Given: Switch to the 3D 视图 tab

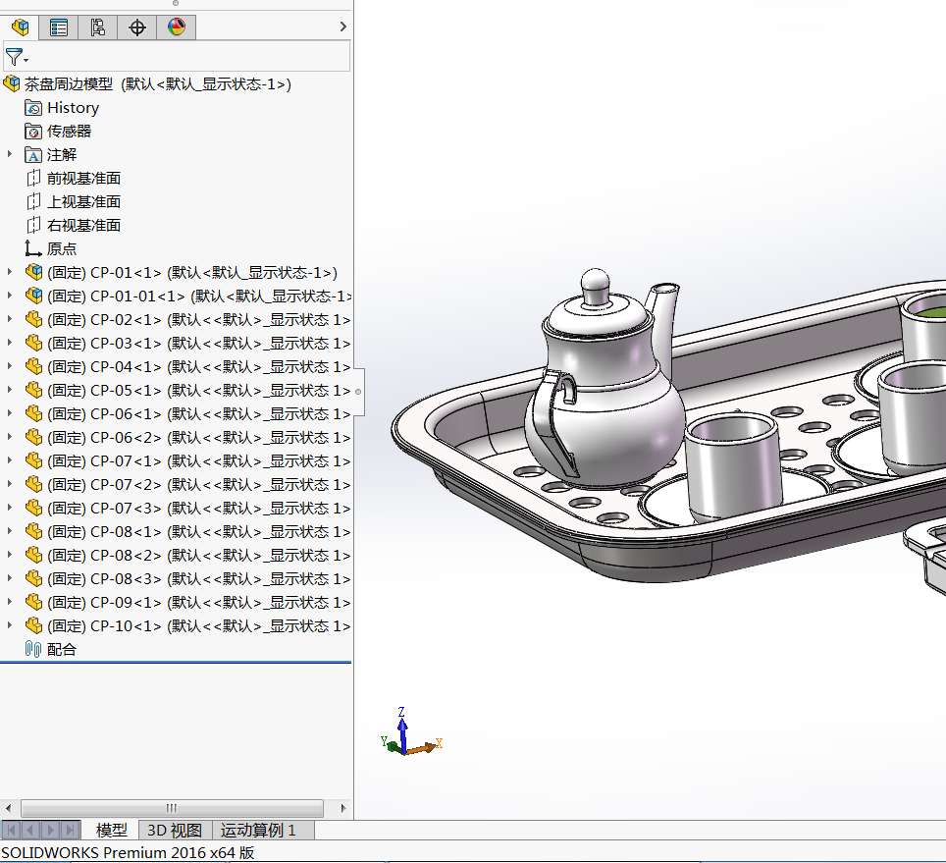Looking at the screenshot, I should pyautogui.click(x=175, y=831).
